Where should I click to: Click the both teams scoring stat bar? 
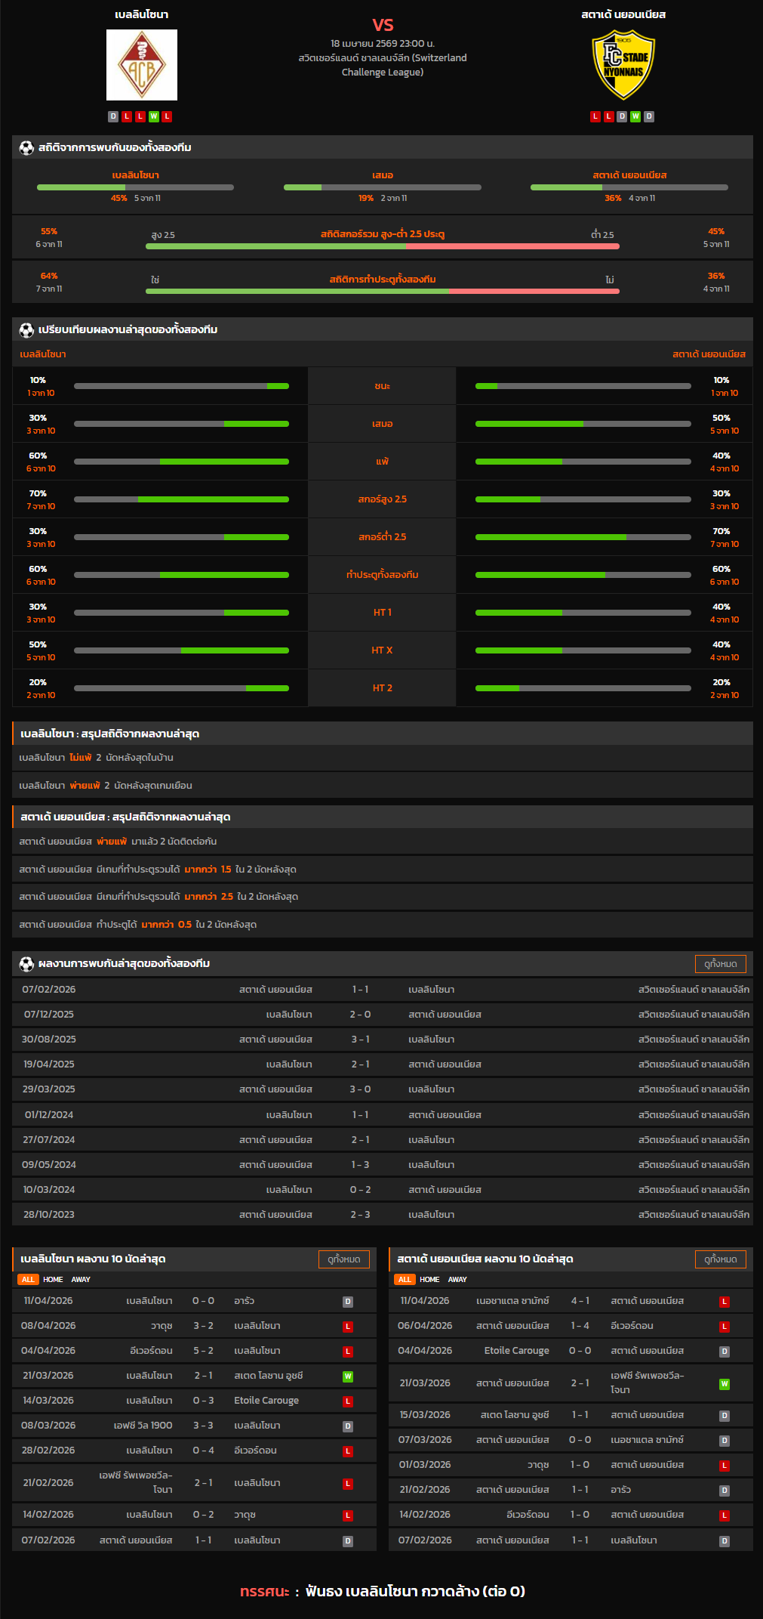[382, 291]
